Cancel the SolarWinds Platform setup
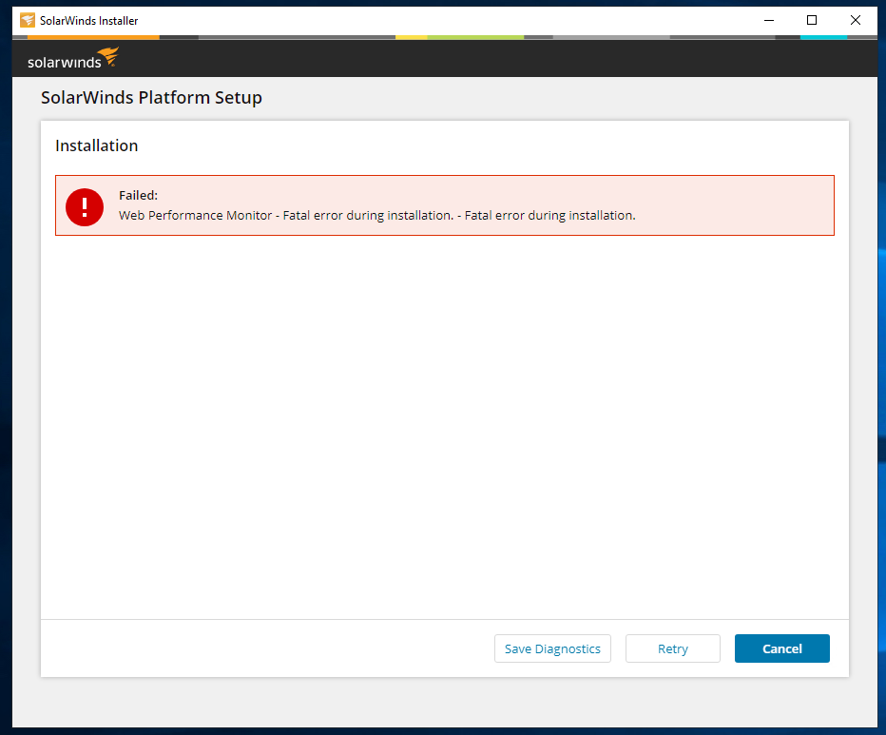 pyautogui.click(x=782, y=648)
